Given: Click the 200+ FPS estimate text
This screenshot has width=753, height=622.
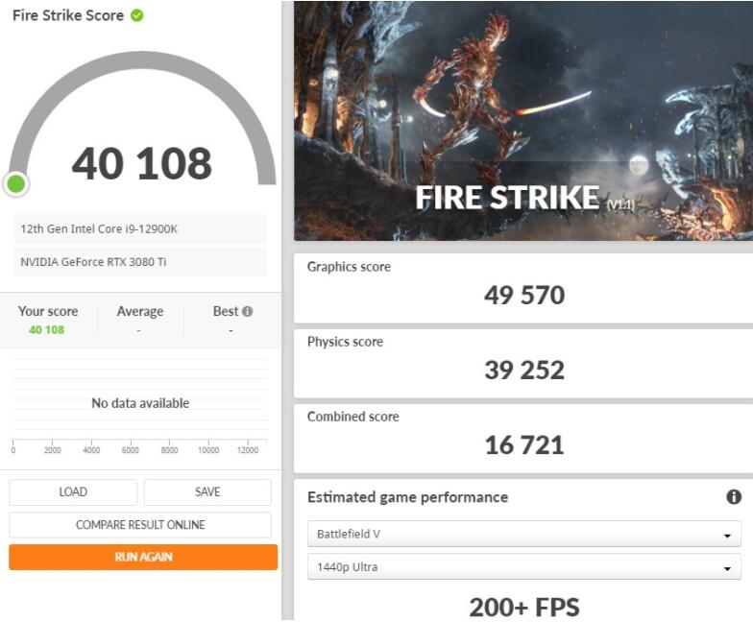Looking at the screenshot, I should pyautogui.click(x=523, y=607).
